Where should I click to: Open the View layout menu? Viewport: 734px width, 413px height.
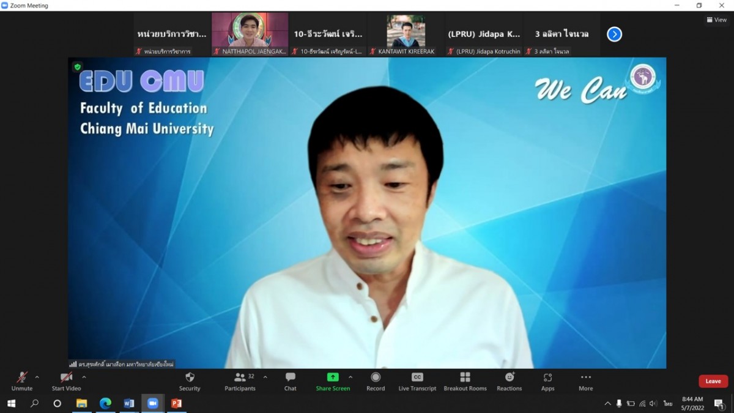point(717,20)
